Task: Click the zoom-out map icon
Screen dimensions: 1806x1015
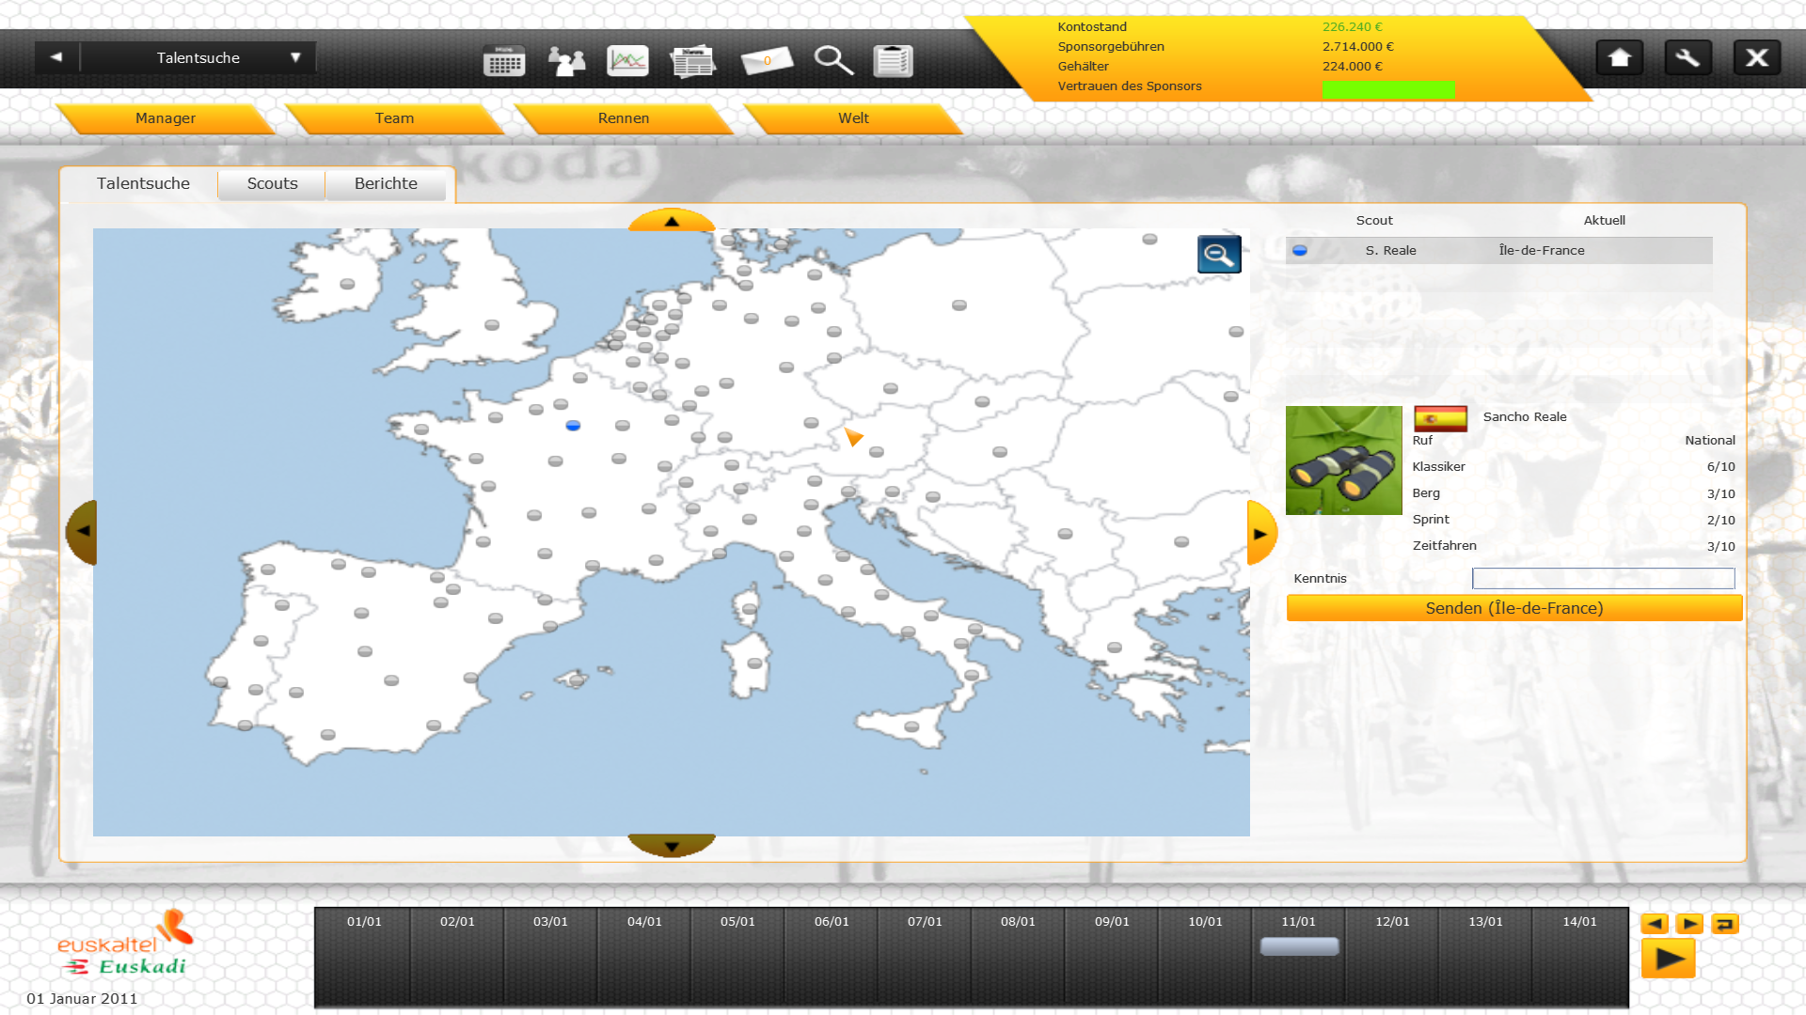Action: click(x=1218, y=255)
